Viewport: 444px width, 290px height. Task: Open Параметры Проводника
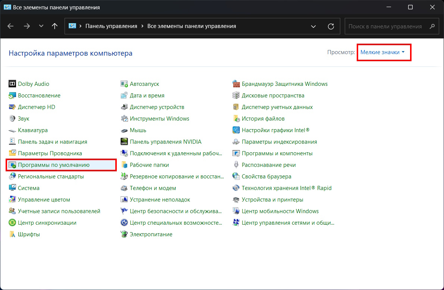coord(50,153)
